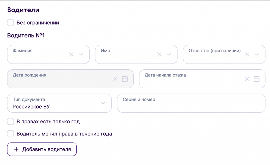Screen dimensions: 270x165
Task: Clear the Имя field with X icon
Action: click(x=159, y=55)
